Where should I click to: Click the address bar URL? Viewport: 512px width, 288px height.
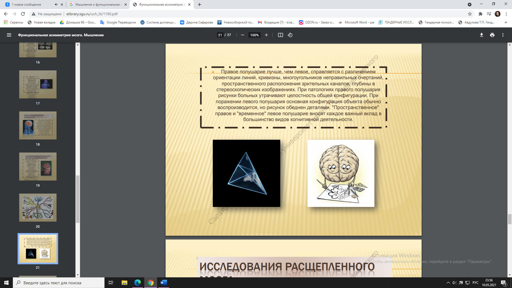pos(92,14)
